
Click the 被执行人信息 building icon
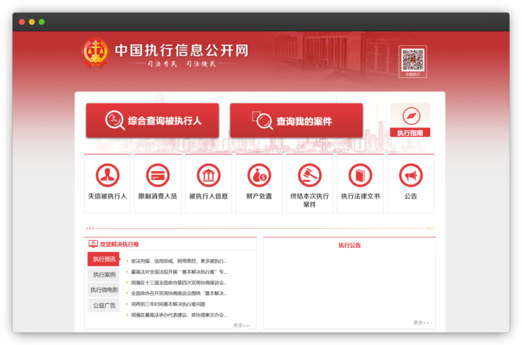(208, 175)
